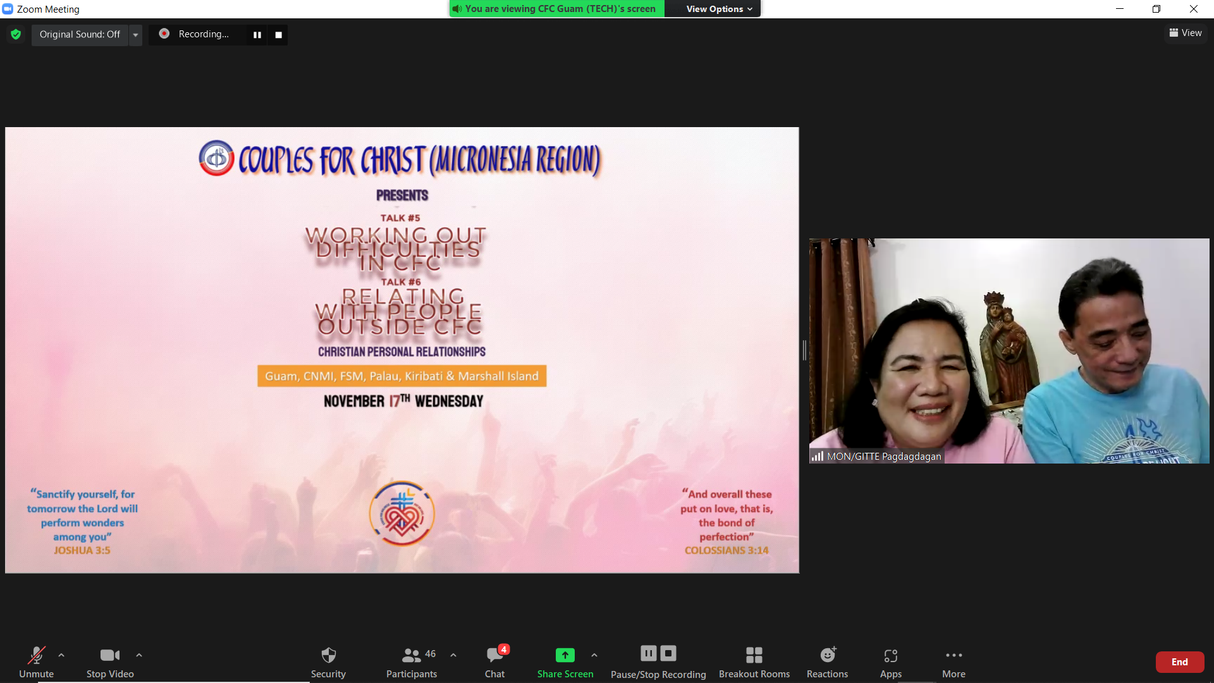1214x683 pixels.
Task: Click the green encryption shield icon
Action: [16, 34]
